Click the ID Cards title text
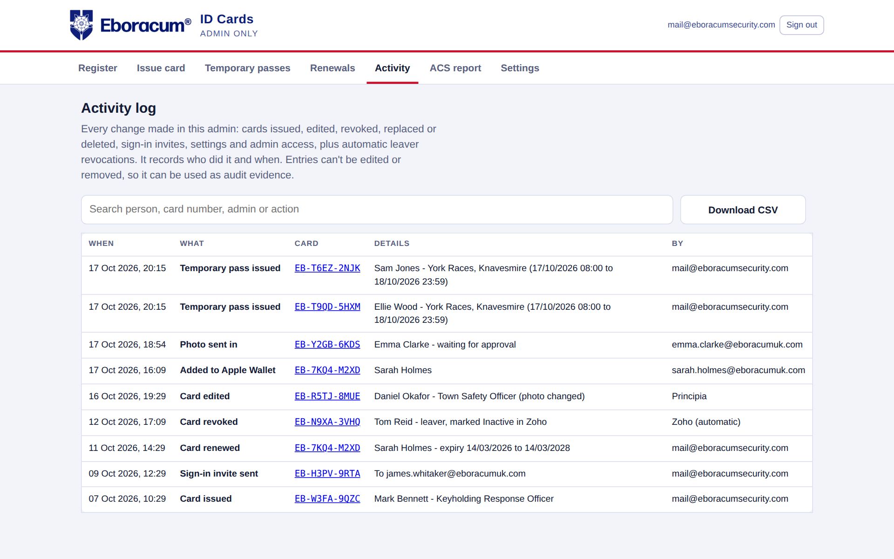Screen dimensions: 894x559 227,19
